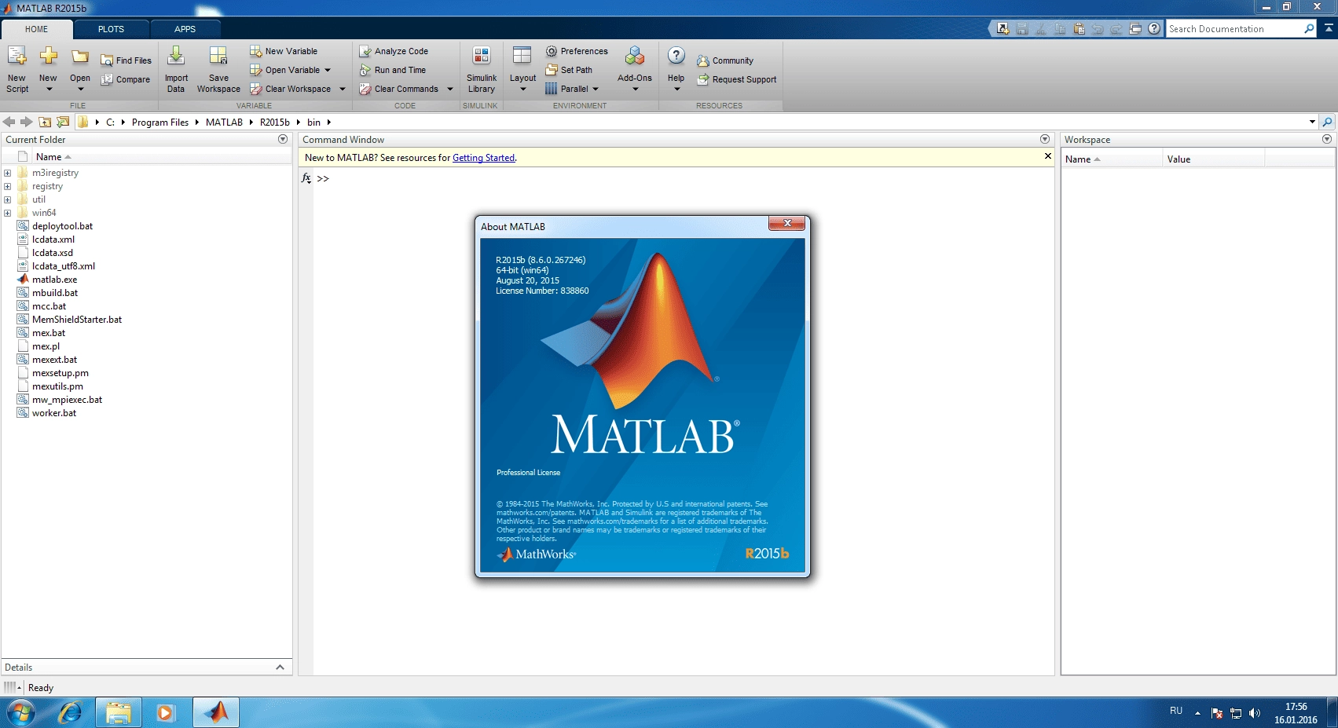Click Set Path
The image size is (1338, 728).
point(569,70)
